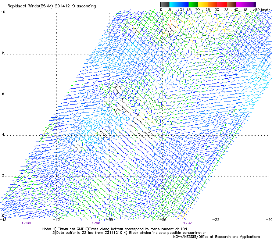Click the longitude '-42' axis label
The height and width of the screenshot is (239, 272).
56,220
